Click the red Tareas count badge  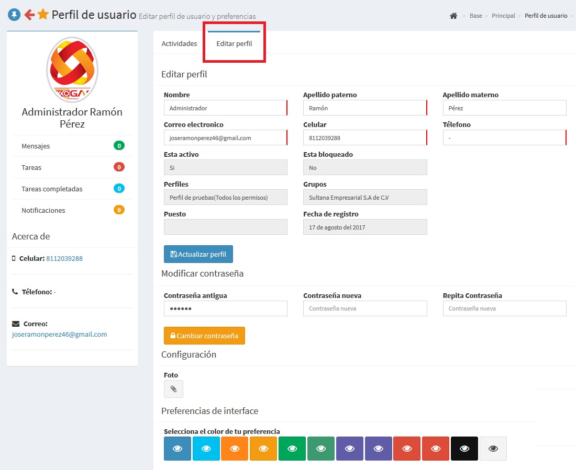119,167
